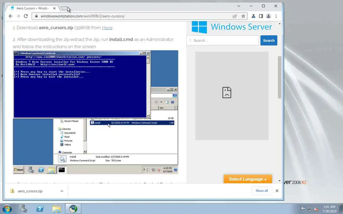The image size is (343, 214).
Task: Open the Chrome profile avatar
Action: (x=268, y=16)
